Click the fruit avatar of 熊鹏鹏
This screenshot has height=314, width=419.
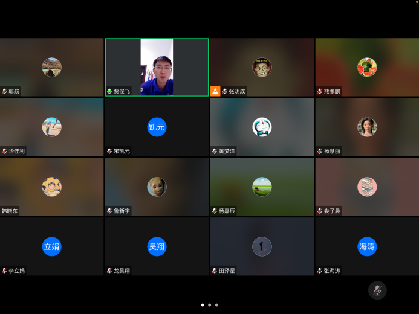(367, 67)
